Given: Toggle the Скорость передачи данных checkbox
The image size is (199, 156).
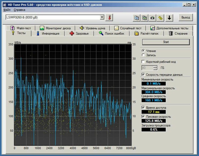Looking at the screenshot, I should pyautogui.click(x=143, y=75).
